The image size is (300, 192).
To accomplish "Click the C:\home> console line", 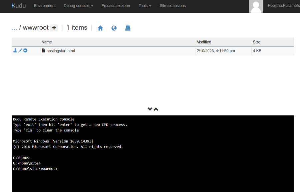I will (21, 158).
